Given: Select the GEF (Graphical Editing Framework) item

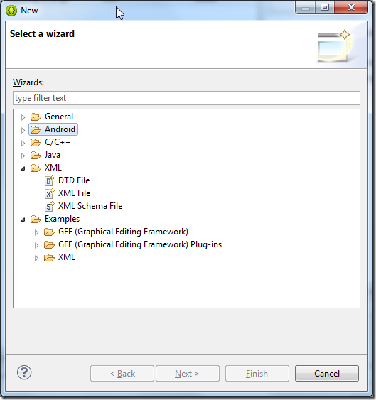Looking at the screenshot, I should pos(123,232).
